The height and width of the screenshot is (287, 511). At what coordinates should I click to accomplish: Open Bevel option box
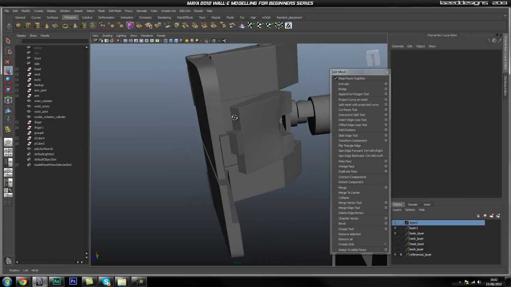386,224
